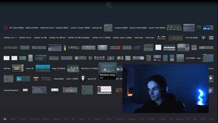Open FabFilter Saturn 2 [64bit]

pyautogui.click(x=122, y=38)
